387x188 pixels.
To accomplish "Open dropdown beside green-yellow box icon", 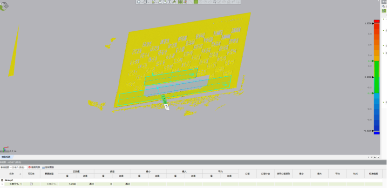I will 157,2.
